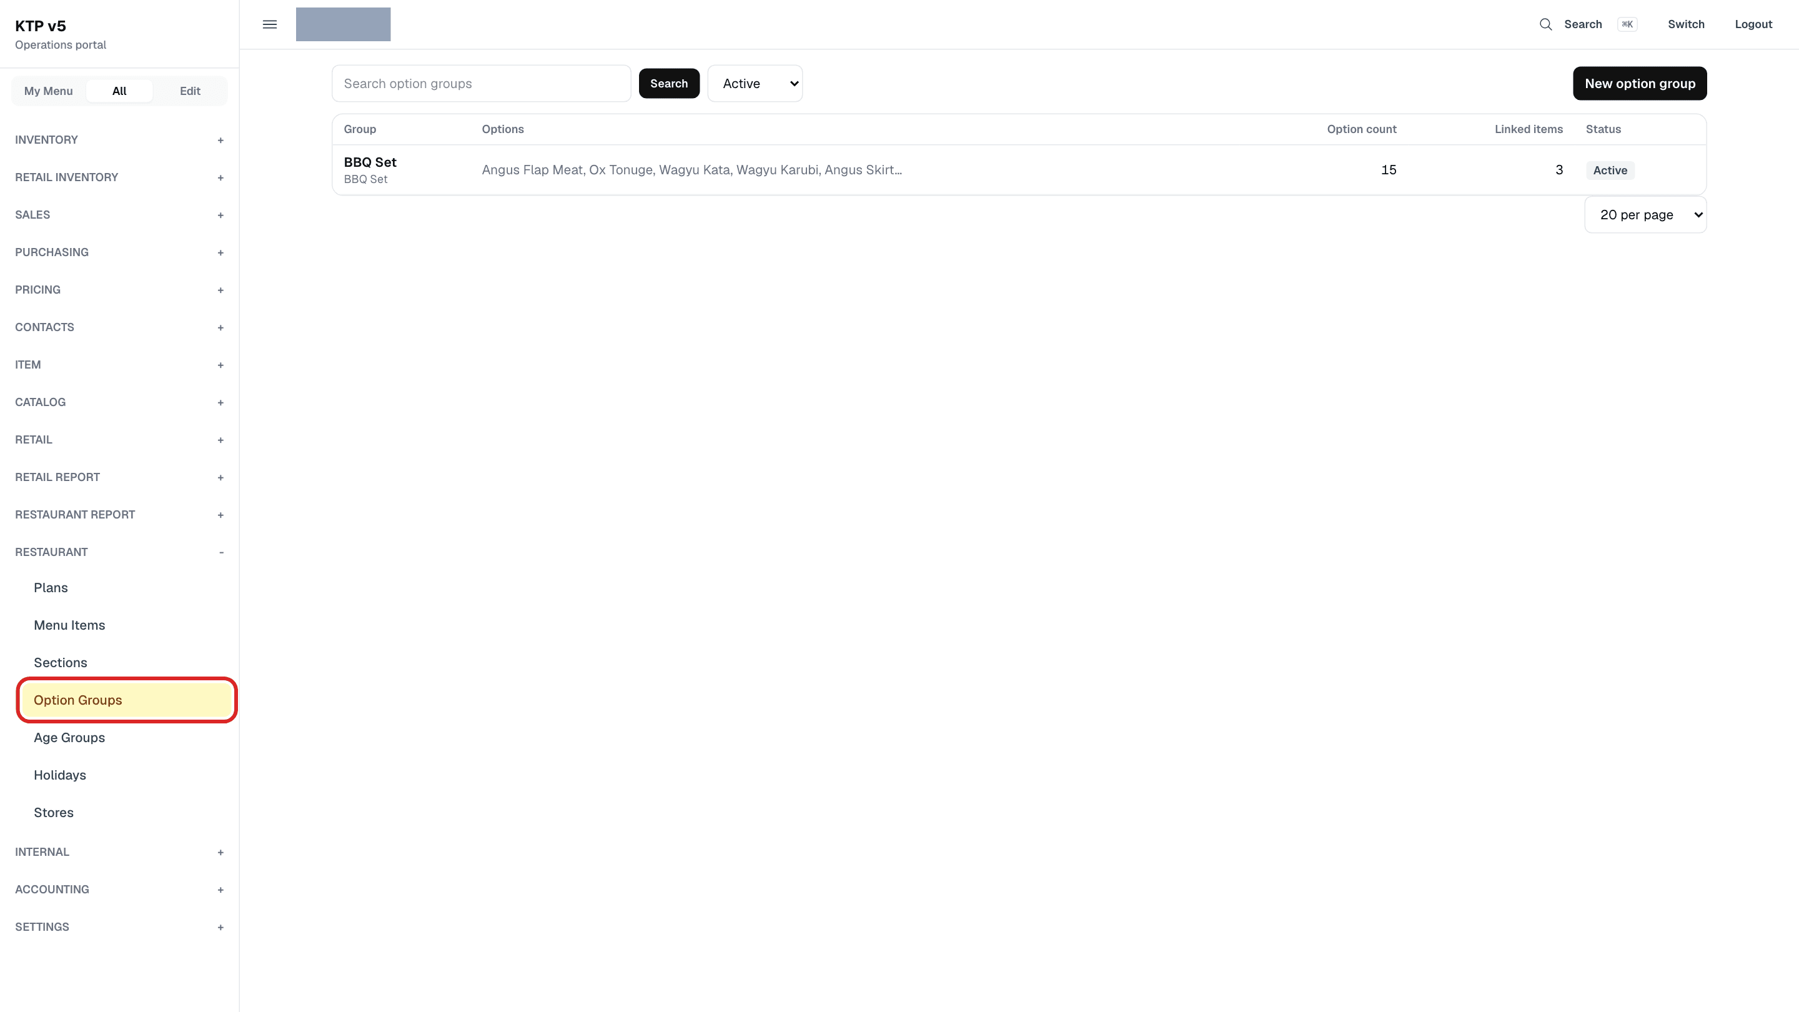Expand the RETAIL section
This screenshot has height=1012, width=1799.
pyautogui.click(x=119, y=440)
